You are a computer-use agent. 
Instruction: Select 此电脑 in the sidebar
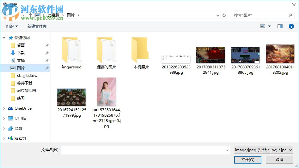pyautogui.click(x=20, y=118)
